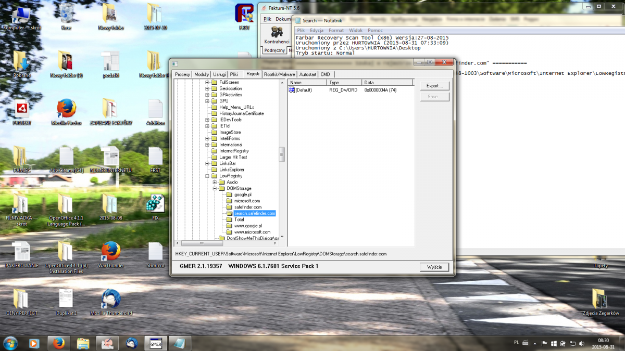Open the Procesy tab in GMER
The image size is (625, 351).
coord(182,74)
